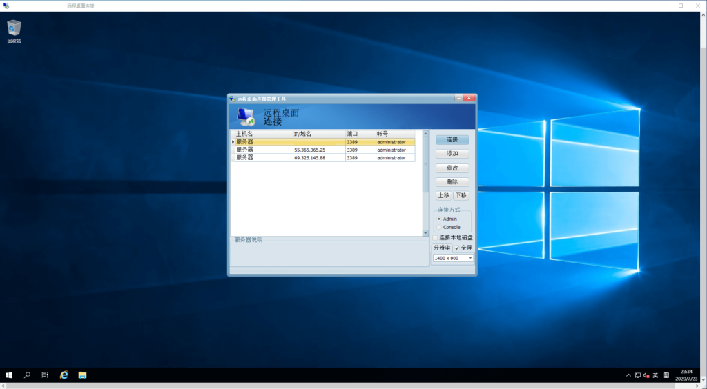Switch to the 分辨率 tab
This screenshot has height=389, width=707.
pyautogui.click(x=442, y=248)
